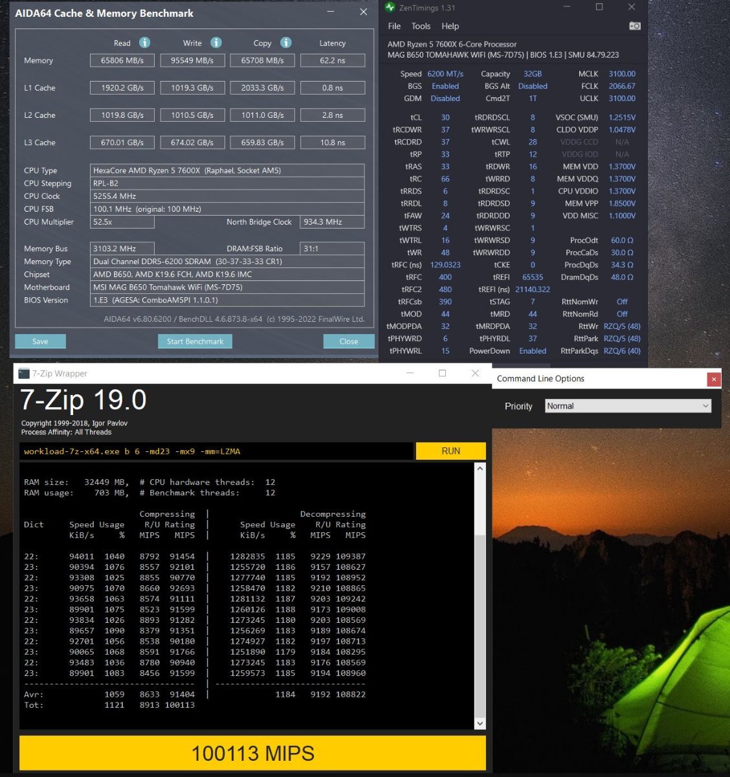Click the ProcOdt value 60.0 Ω

(622, 240)
